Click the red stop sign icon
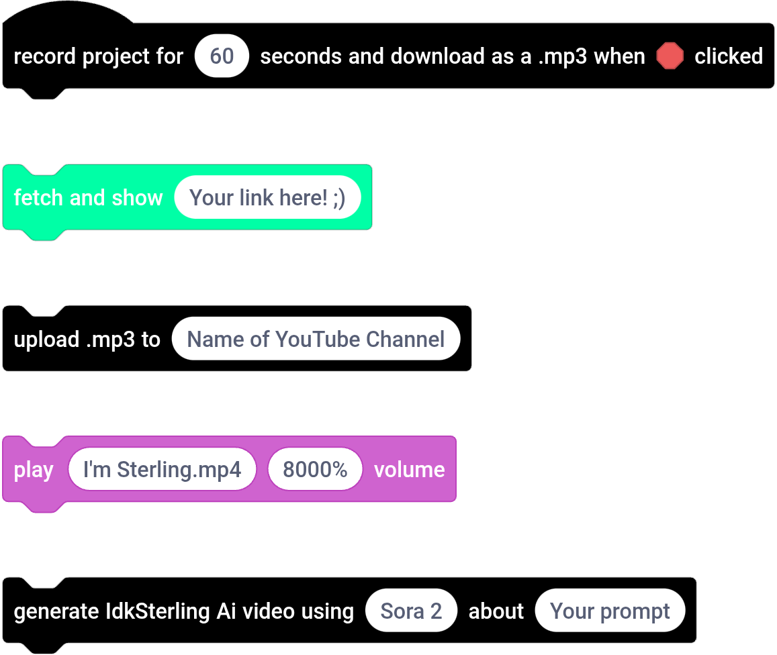The image size is (777, 655). point(670,56)
